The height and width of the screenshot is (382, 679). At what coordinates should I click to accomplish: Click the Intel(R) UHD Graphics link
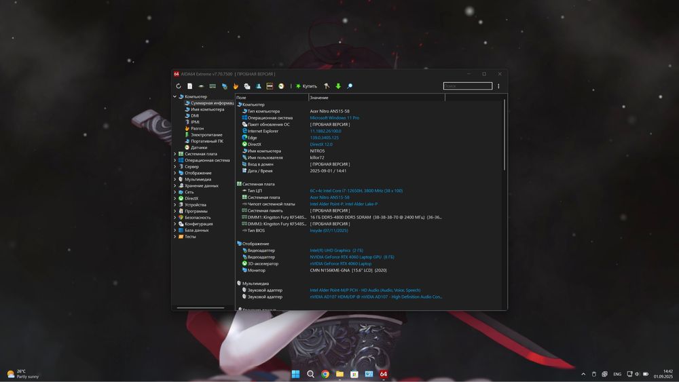point(337,250)
